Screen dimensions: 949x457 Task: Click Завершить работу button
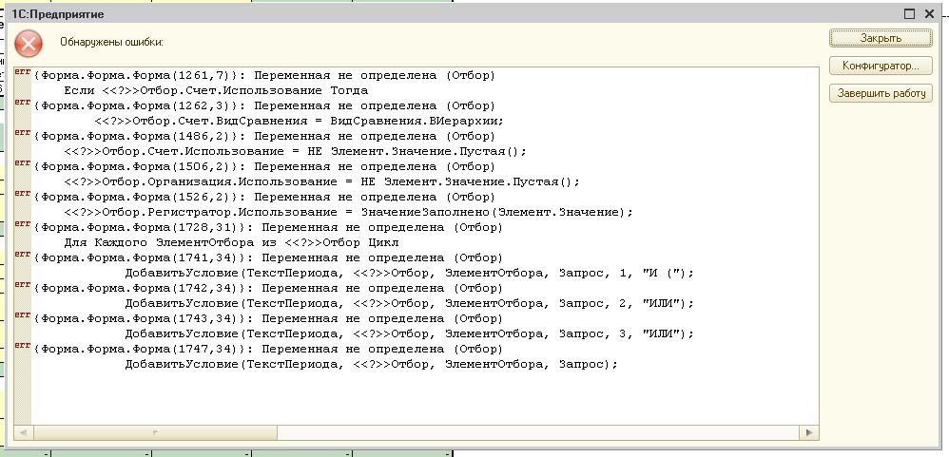pos(881,93)
